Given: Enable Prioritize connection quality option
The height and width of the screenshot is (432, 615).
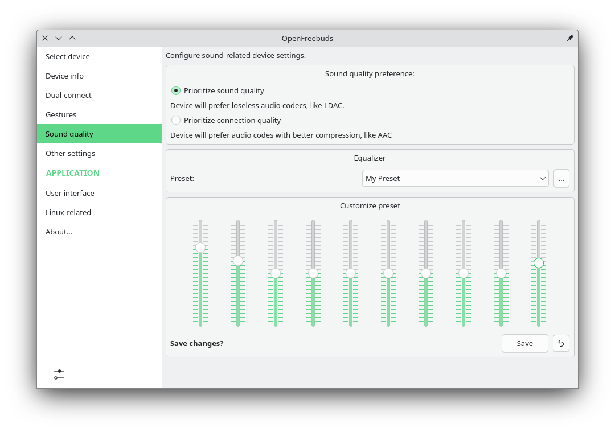Looking at the screenshot, I should point(176,120).
